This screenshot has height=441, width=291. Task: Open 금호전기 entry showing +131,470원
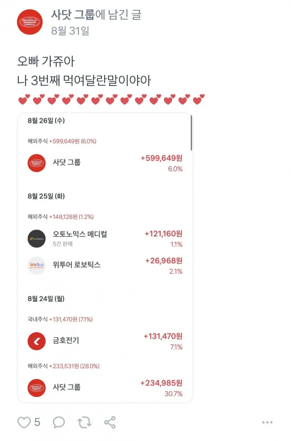click(105, 341)
